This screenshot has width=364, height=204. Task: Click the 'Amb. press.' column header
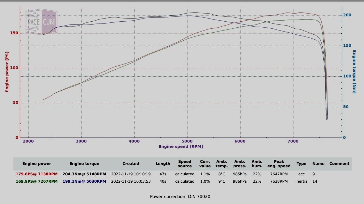(240, 164)
